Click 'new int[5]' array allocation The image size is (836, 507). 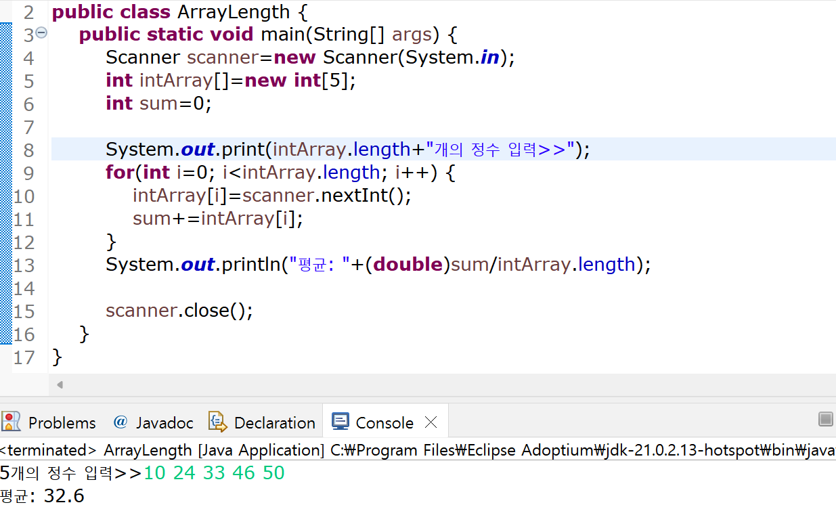tap(296, 81)
